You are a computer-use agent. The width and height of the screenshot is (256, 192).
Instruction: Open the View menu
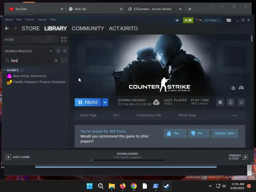click(x=19, y=19)
